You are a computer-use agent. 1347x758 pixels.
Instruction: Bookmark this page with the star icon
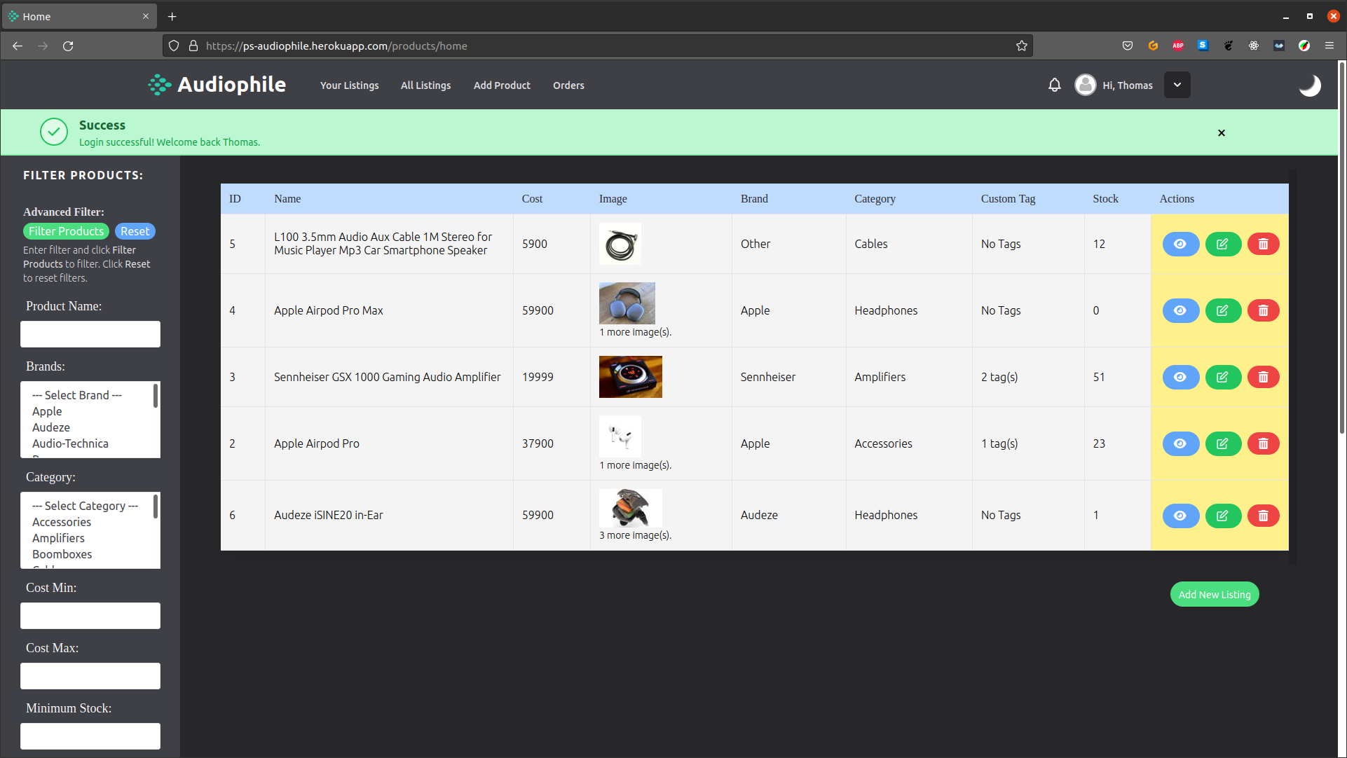(x=1021, y=46)
